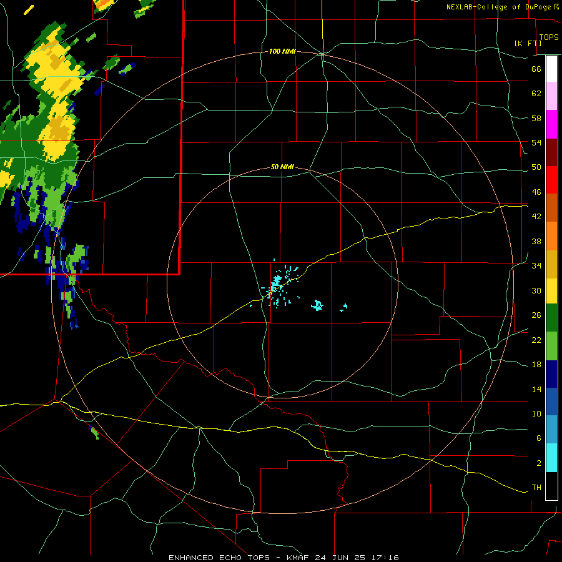Click the 'NEXLAB-College of DuPage' credit text
Screen dimensions: 562x562
coord(498,7)
